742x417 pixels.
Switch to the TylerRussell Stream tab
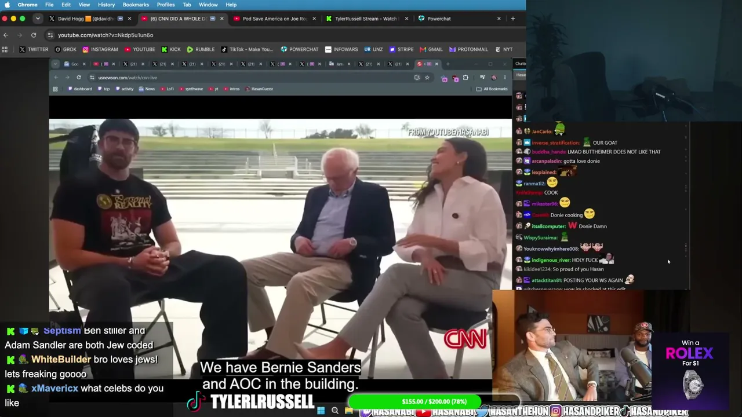pyautogui.click(x=367, y=19)
